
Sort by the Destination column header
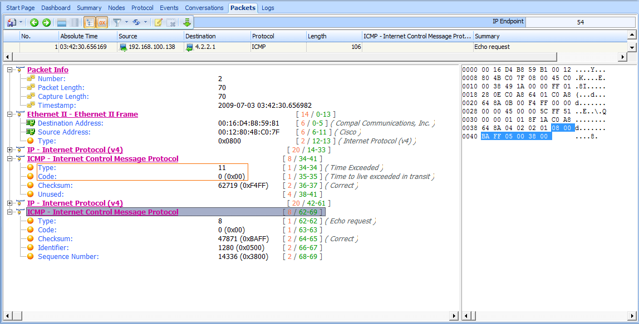tap(217, 36)
